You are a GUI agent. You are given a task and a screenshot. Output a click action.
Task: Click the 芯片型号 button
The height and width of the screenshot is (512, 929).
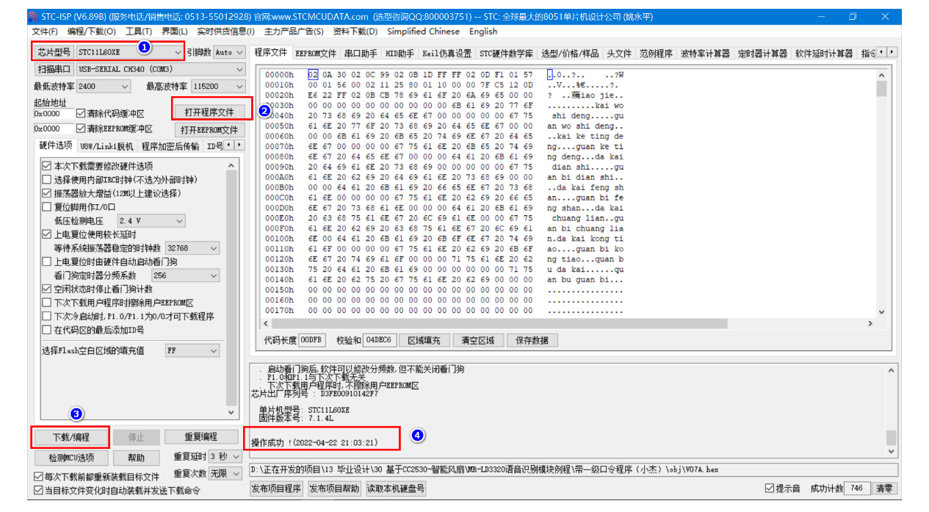54,52
